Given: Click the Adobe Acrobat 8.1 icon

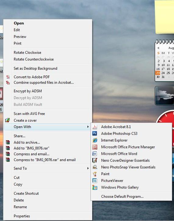Looking at the screenshot, I should 95,127.
